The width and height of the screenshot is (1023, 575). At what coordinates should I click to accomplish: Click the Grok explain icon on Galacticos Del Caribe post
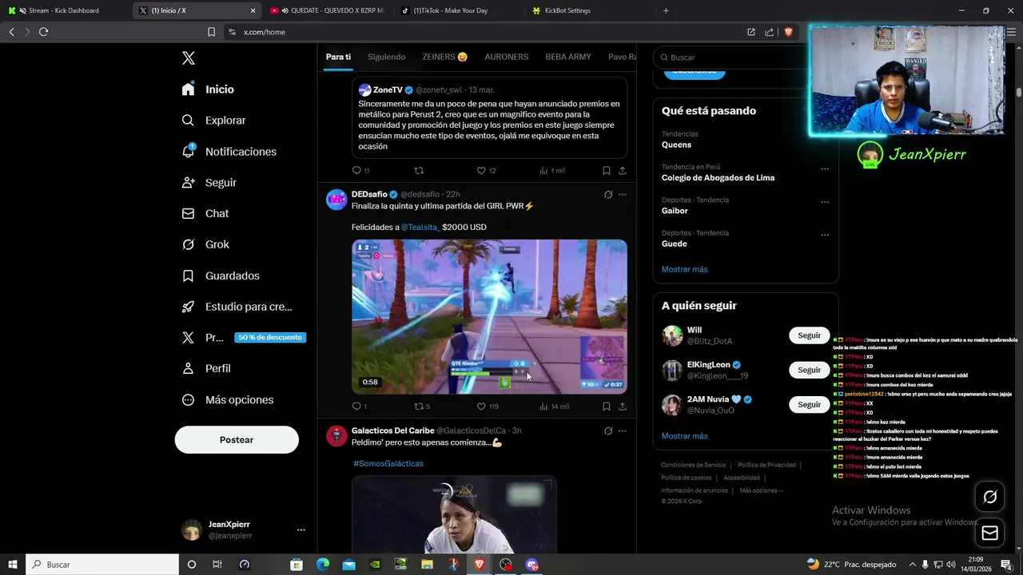[x=608, y=431]
